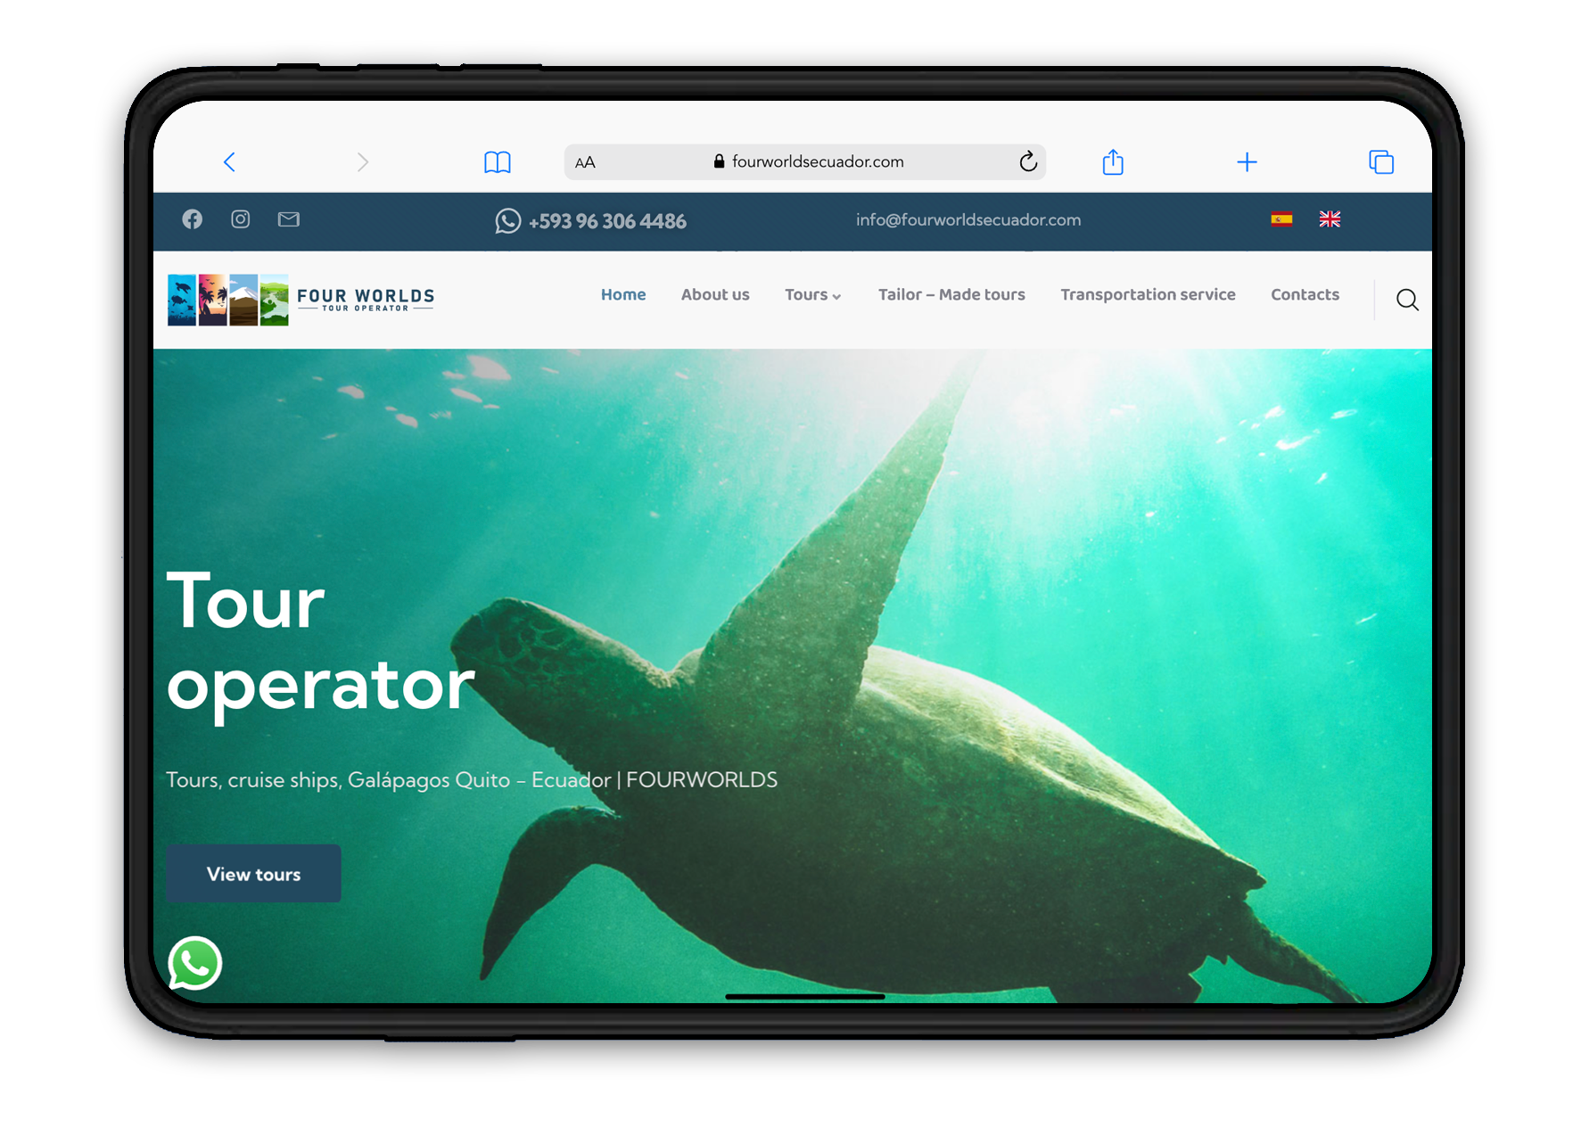Reload the page with refresh icon
The width and height of the screenshot is (1573, 1136).
point(1028,161)
